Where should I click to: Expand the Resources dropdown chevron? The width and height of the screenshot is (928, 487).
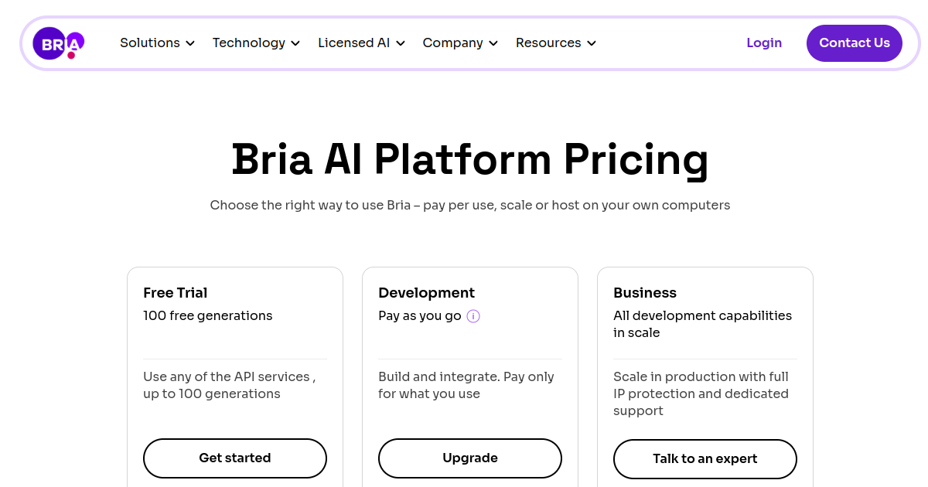(592, 43)
